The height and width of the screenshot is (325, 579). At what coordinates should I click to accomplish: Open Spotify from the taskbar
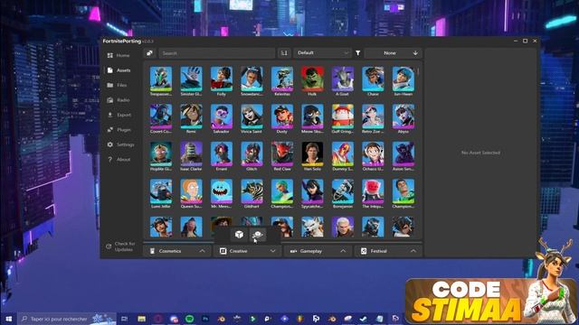189,319
